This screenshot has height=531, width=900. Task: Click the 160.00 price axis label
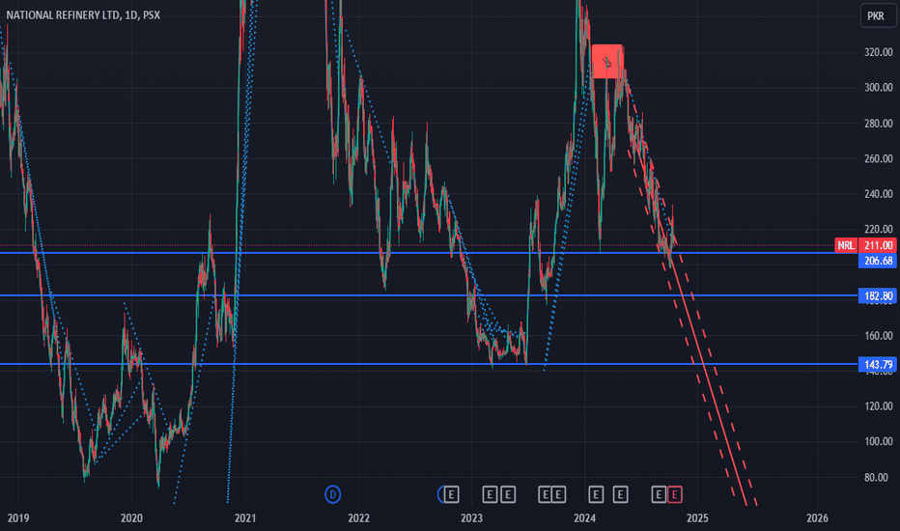point(879,335)
